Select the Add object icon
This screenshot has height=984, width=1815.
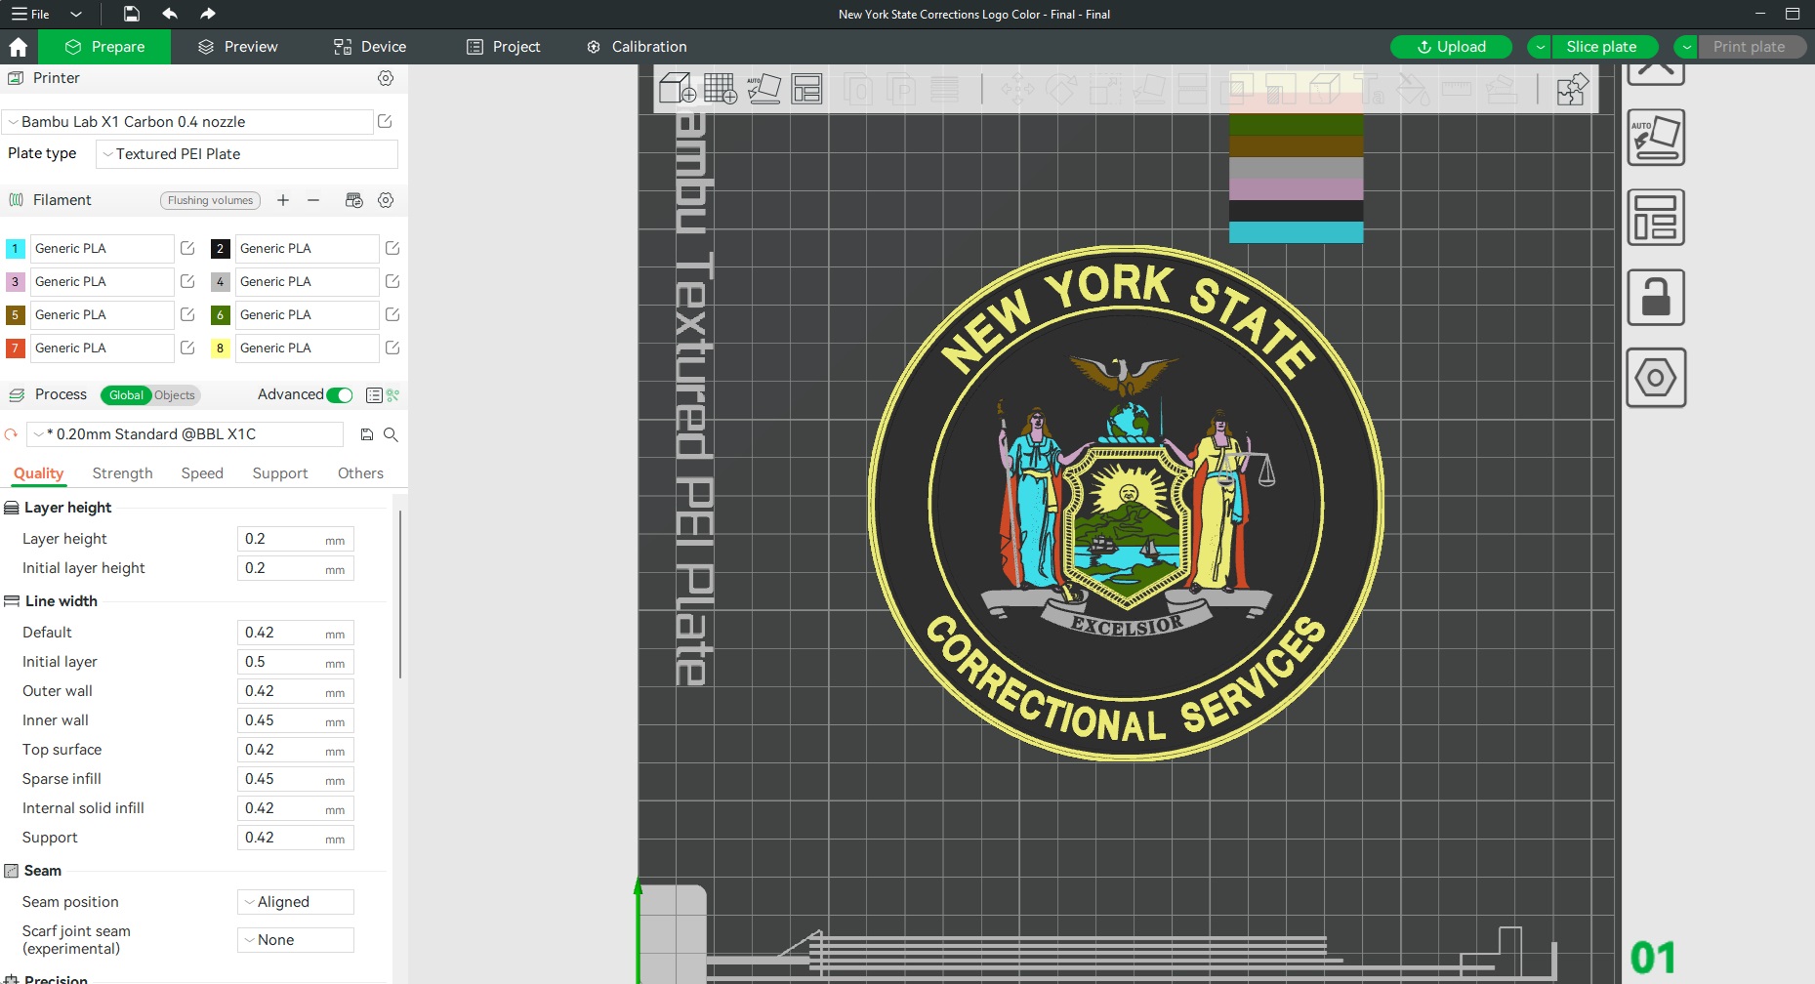(674, 88)
